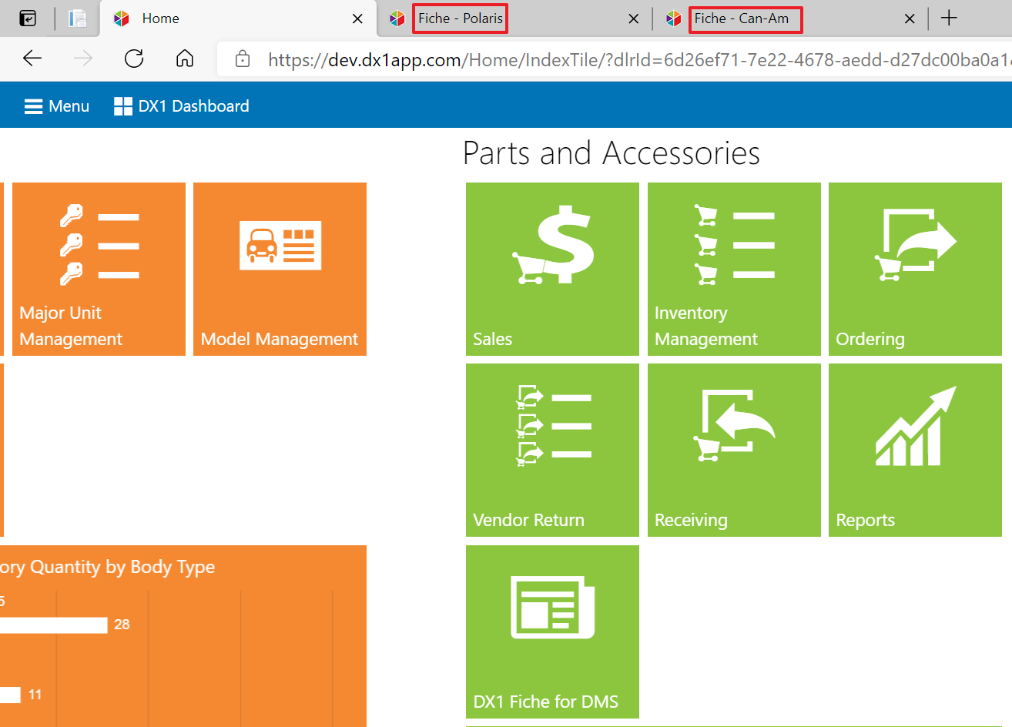View site information lock icon
Image resolution: width=1012 pixels, height=727 pixels.
[x=243, y=59]
